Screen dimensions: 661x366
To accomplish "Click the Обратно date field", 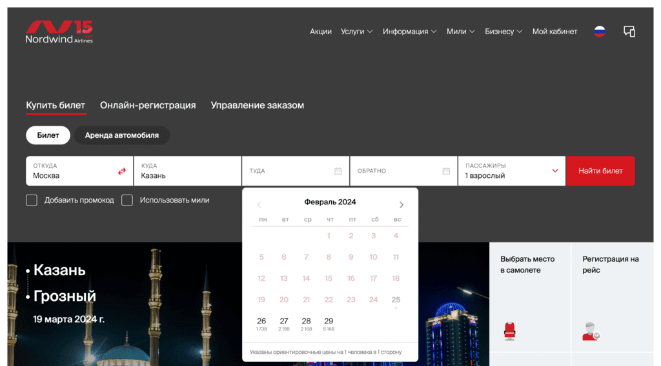I will tap(403, 171).
